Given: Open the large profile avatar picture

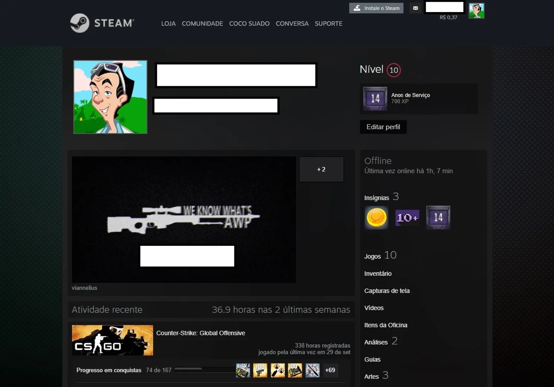Looking at the screenshot, I should [x=110, y=97].
